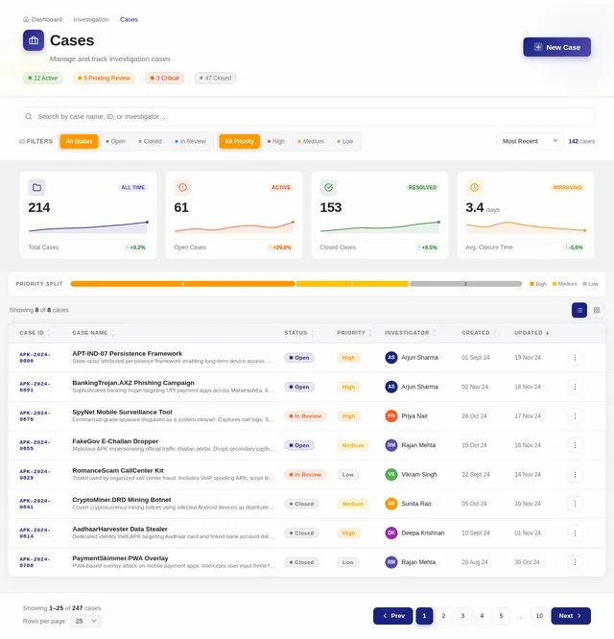Image resolution: width=614 pixels, height=639 pixels.
Task: Select the In Review status filter
Action: (190, 141)
